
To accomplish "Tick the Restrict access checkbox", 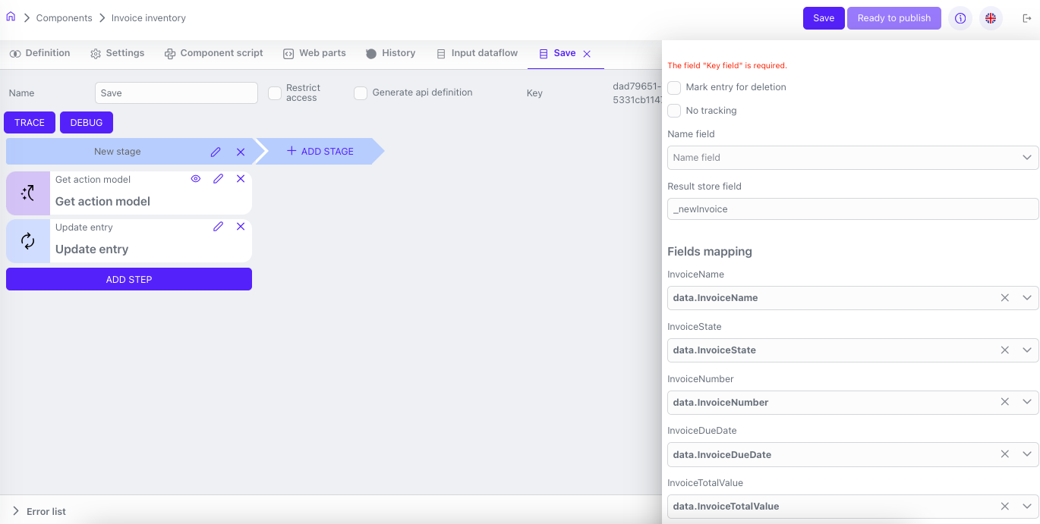I will tap(275, 93).
